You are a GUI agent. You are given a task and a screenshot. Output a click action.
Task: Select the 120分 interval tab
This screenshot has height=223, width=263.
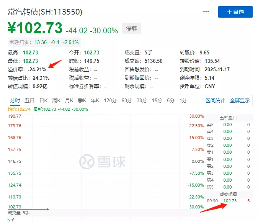(x=110, y=100)
